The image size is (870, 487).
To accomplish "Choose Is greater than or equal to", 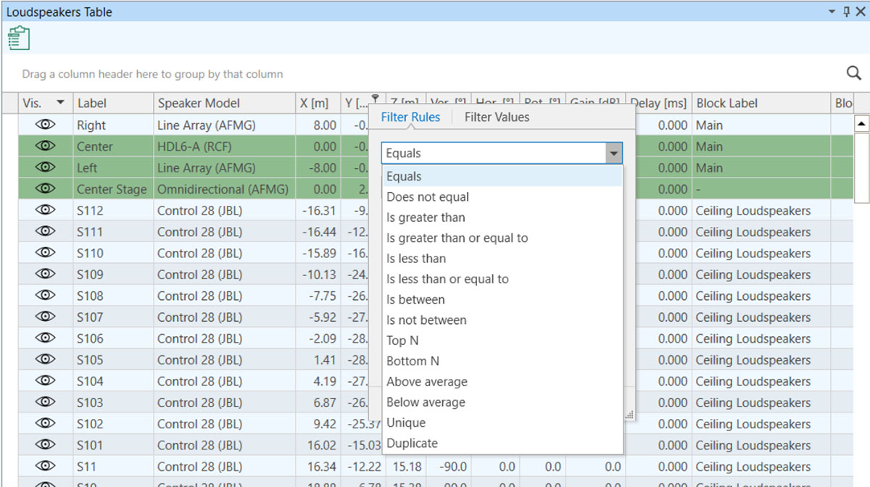I will pyautogui.click(x=502, y=238).
